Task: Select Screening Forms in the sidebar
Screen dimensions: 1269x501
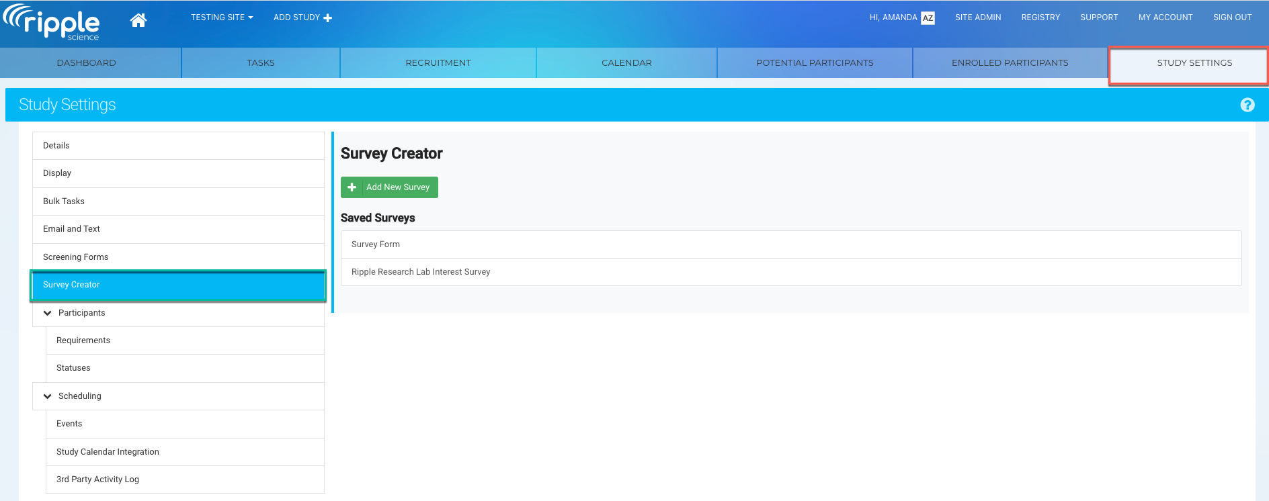Action: coord(75,257)
